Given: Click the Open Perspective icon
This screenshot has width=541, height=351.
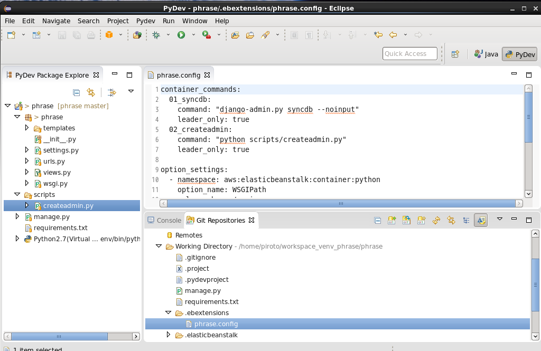Looking at the screenshot, I should [x=454, y=54].
